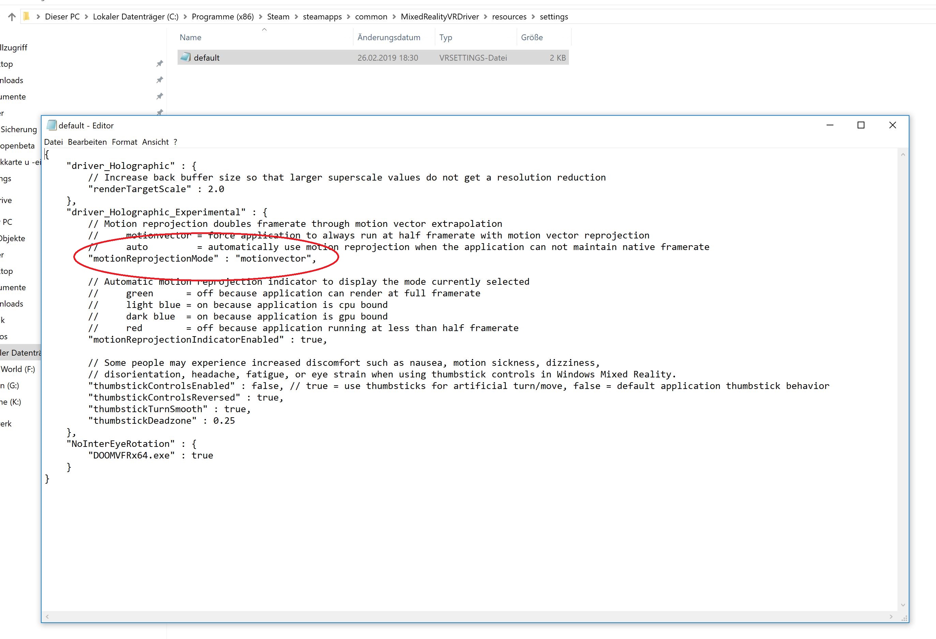Click pin icon next to 'umente' quick access
This screenshot has width=936, height=639.
click(x=160, y=96)
